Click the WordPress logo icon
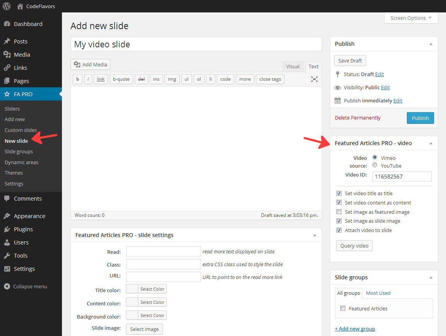 7,6
